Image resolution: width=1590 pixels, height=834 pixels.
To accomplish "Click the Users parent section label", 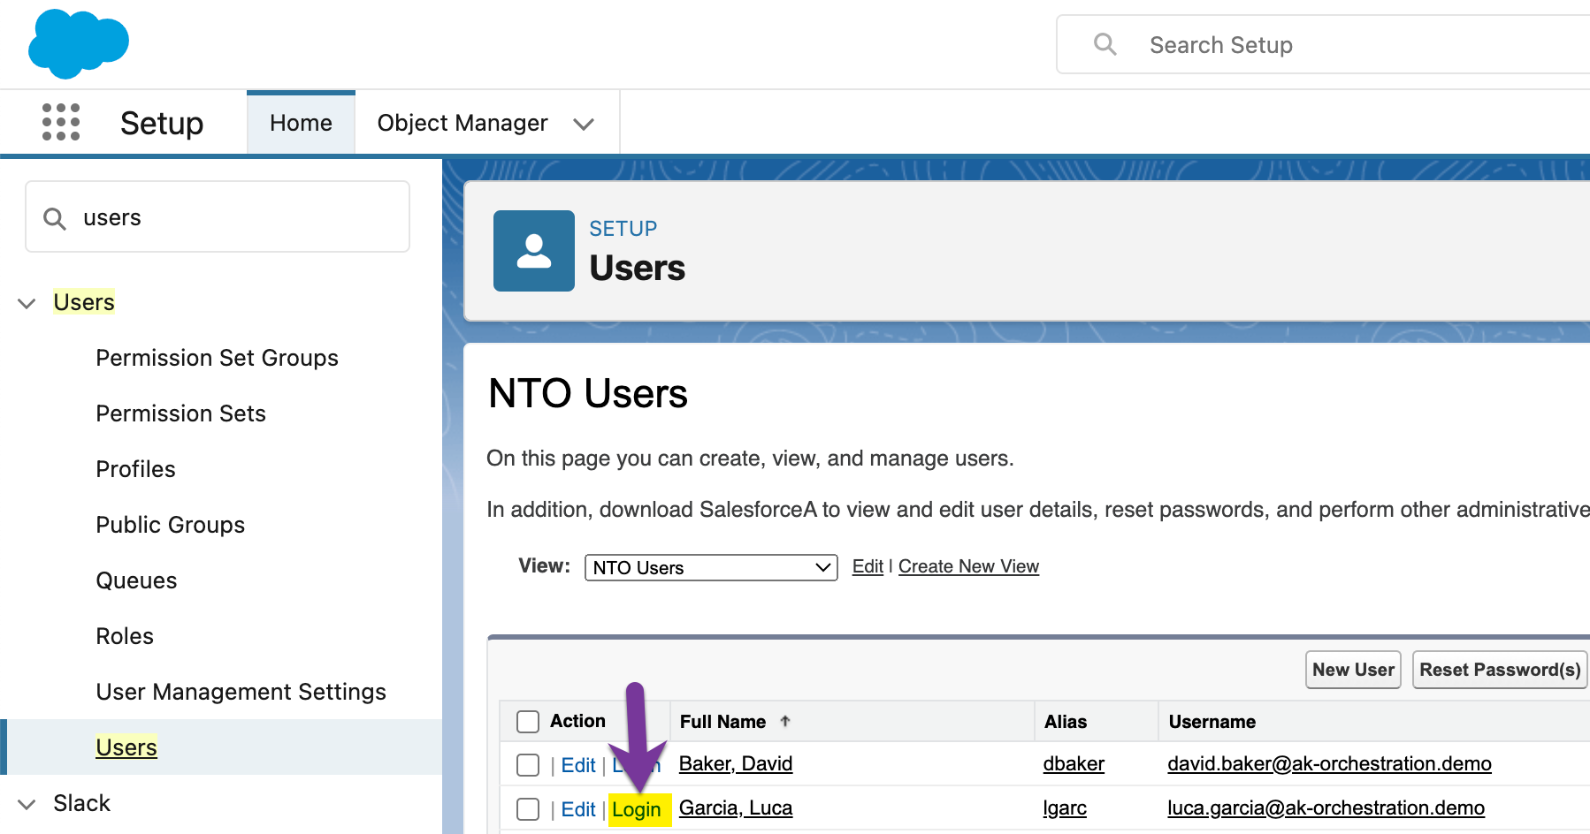I will coord(84,302).
